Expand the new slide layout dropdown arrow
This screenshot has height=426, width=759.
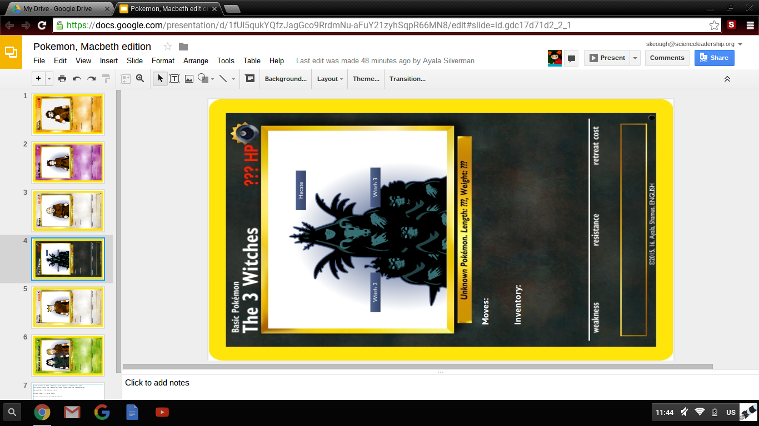[49, 79]
